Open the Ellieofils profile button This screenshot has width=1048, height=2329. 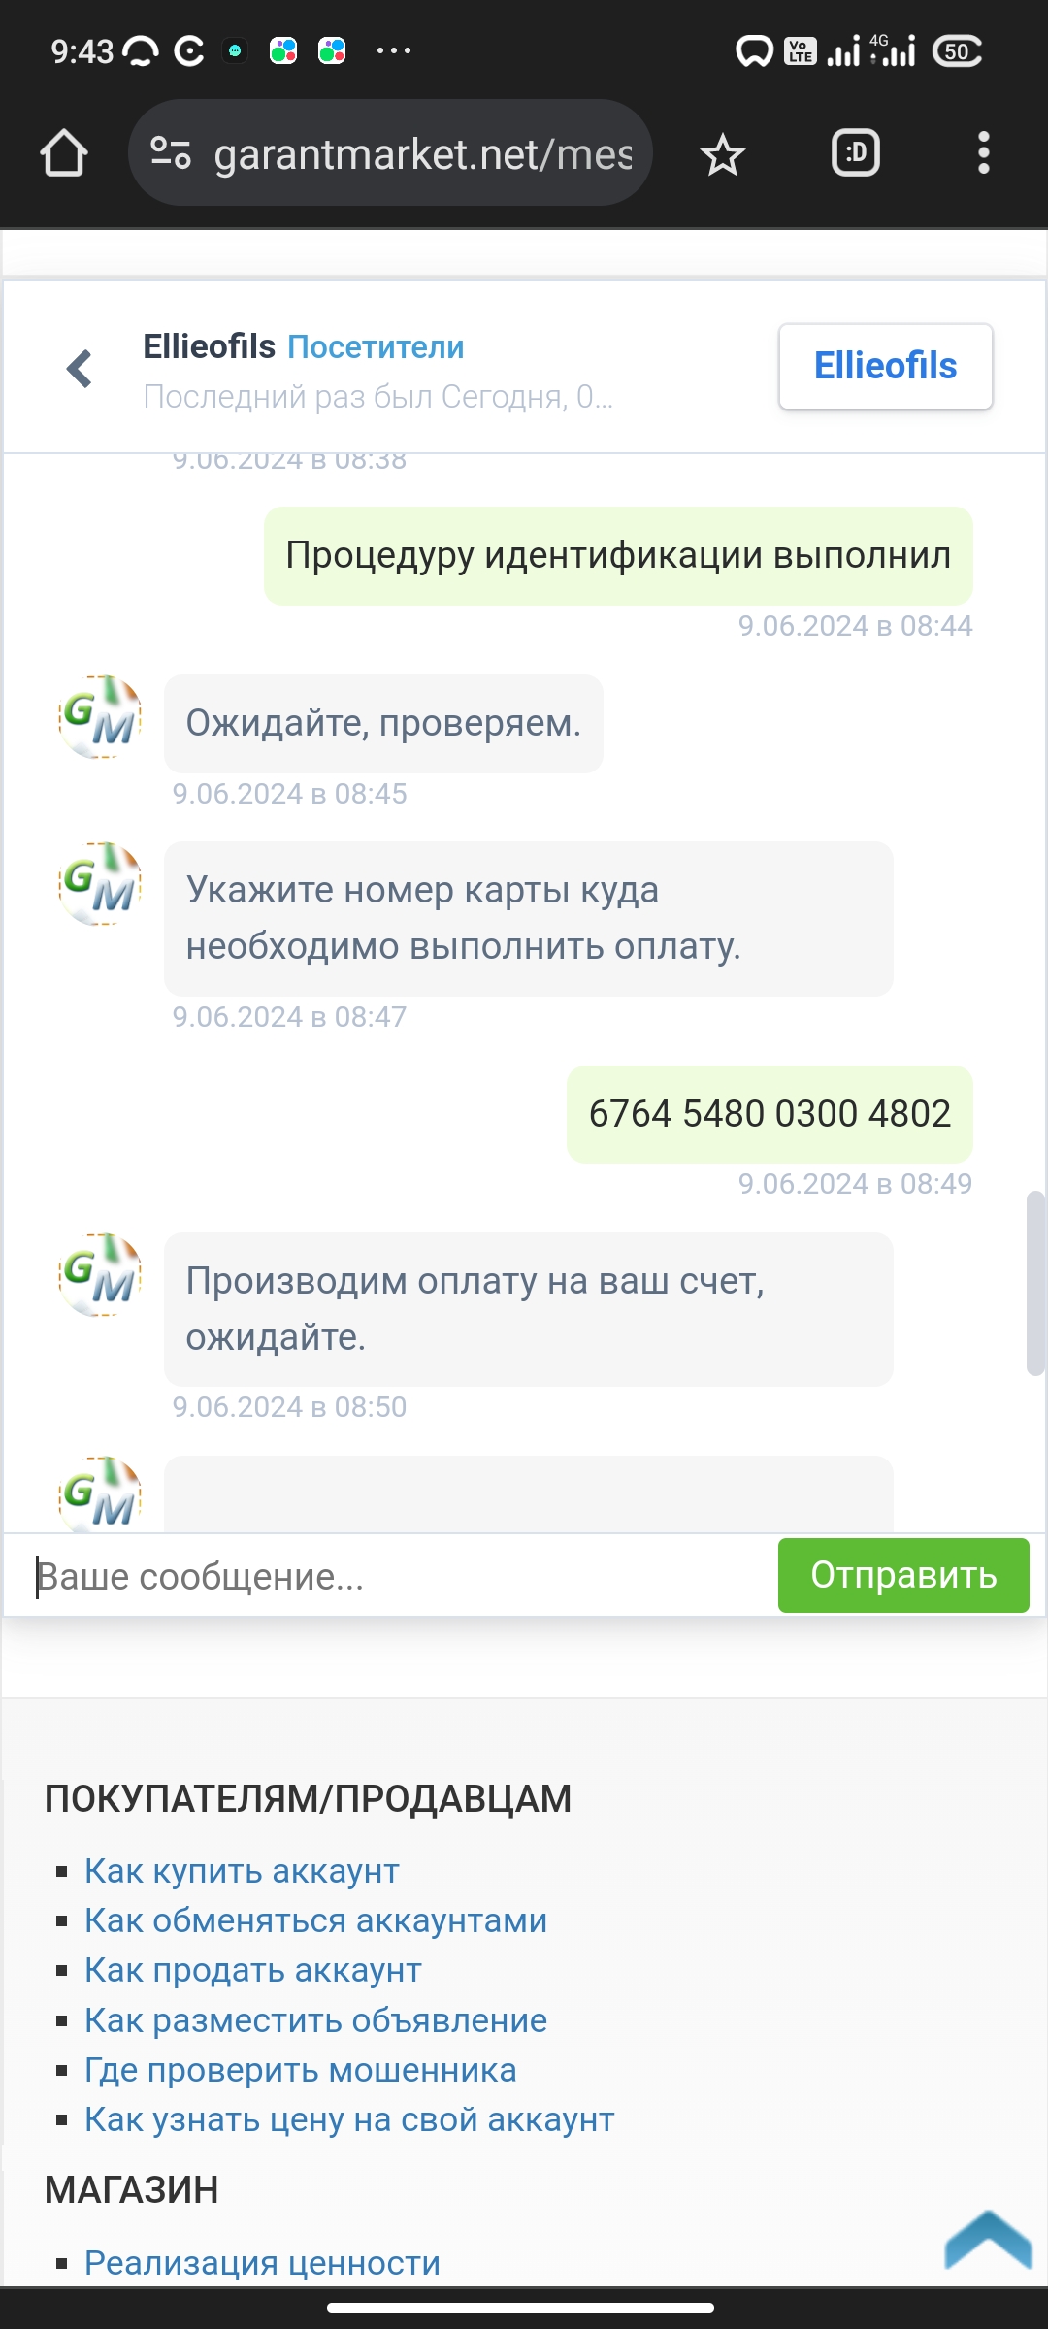click(x=885, y=367)
